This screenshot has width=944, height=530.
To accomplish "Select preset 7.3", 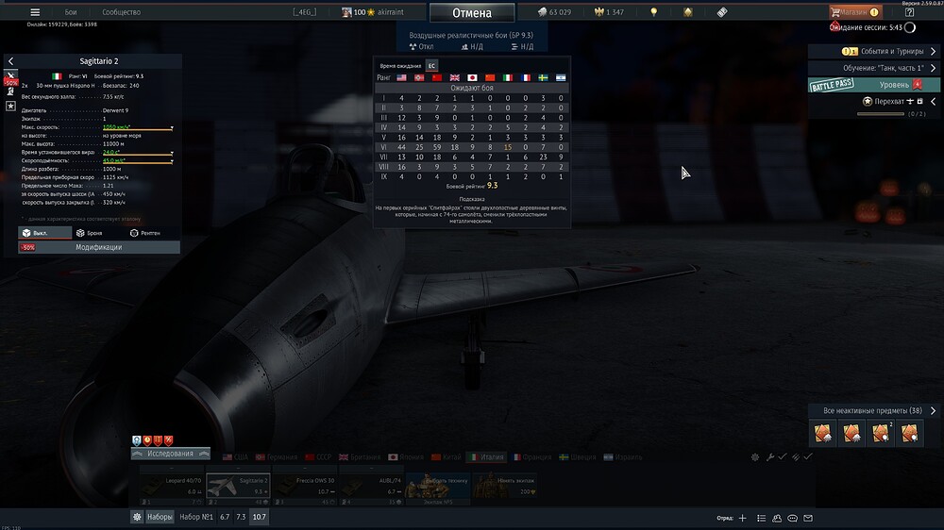I will [x=241, y=517].
